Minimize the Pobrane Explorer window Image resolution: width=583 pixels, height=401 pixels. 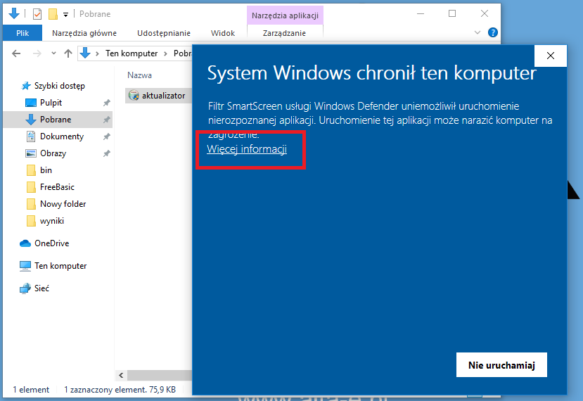421,14
